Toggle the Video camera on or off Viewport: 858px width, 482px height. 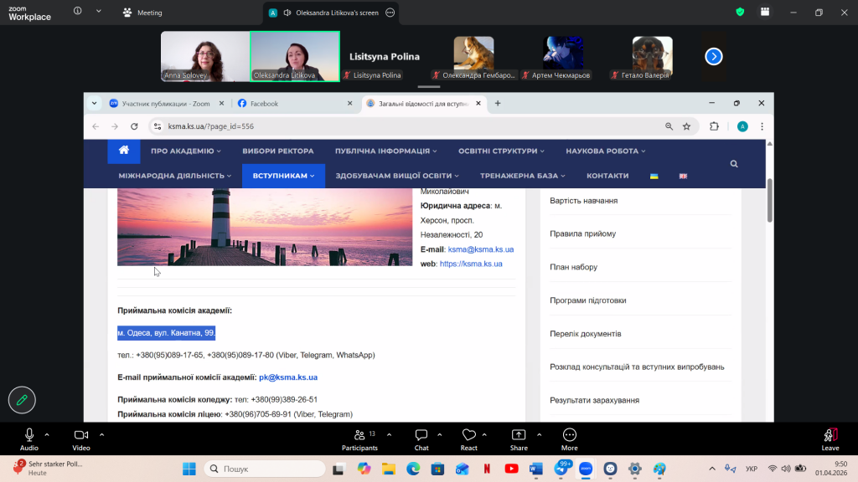(x=81, y=436)
